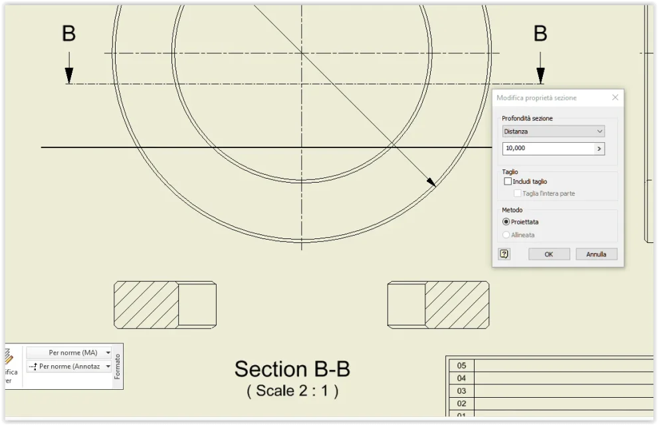Image resolution: width=658 pixels, height=425 pixels.
Task: Click the help icon in section dialog
Action: click(504, 254)
